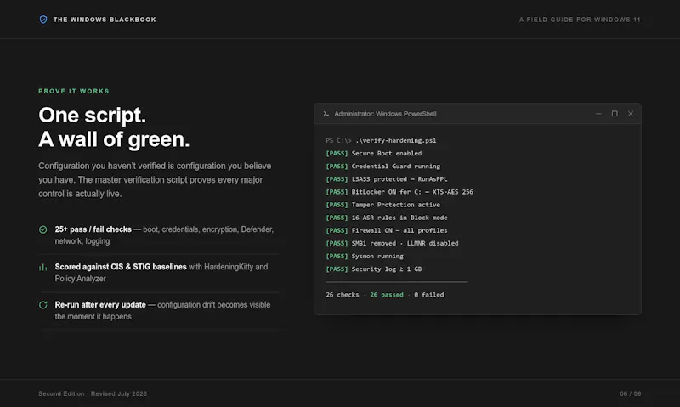Click the refresh icon beside Re-run after every update
This screenshot has width=680, height=407.
pos(43,305)
